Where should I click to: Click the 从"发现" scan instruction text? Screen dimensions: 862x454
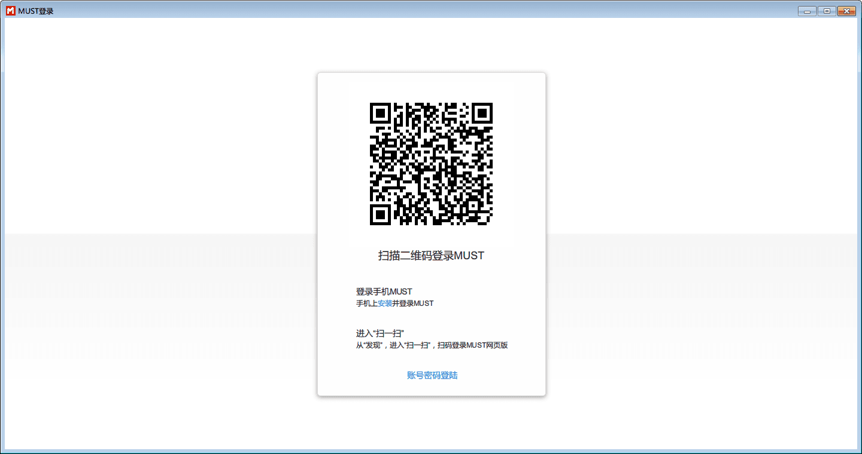[x=431, y=345]
